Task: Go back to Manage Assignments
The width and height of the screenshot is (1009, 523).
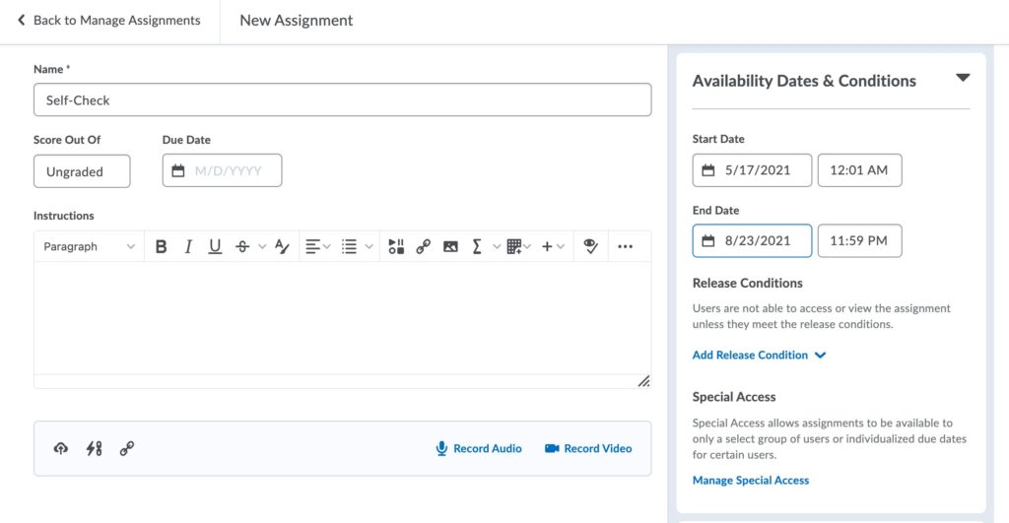Action: coord(108,21)
